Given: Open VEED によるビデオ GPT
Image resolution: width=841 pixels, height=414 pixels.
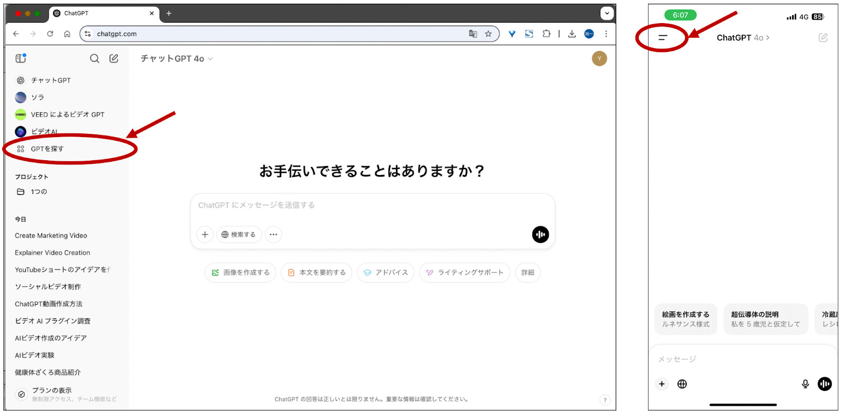Looking at the screenshot, I should pos(67,115).
